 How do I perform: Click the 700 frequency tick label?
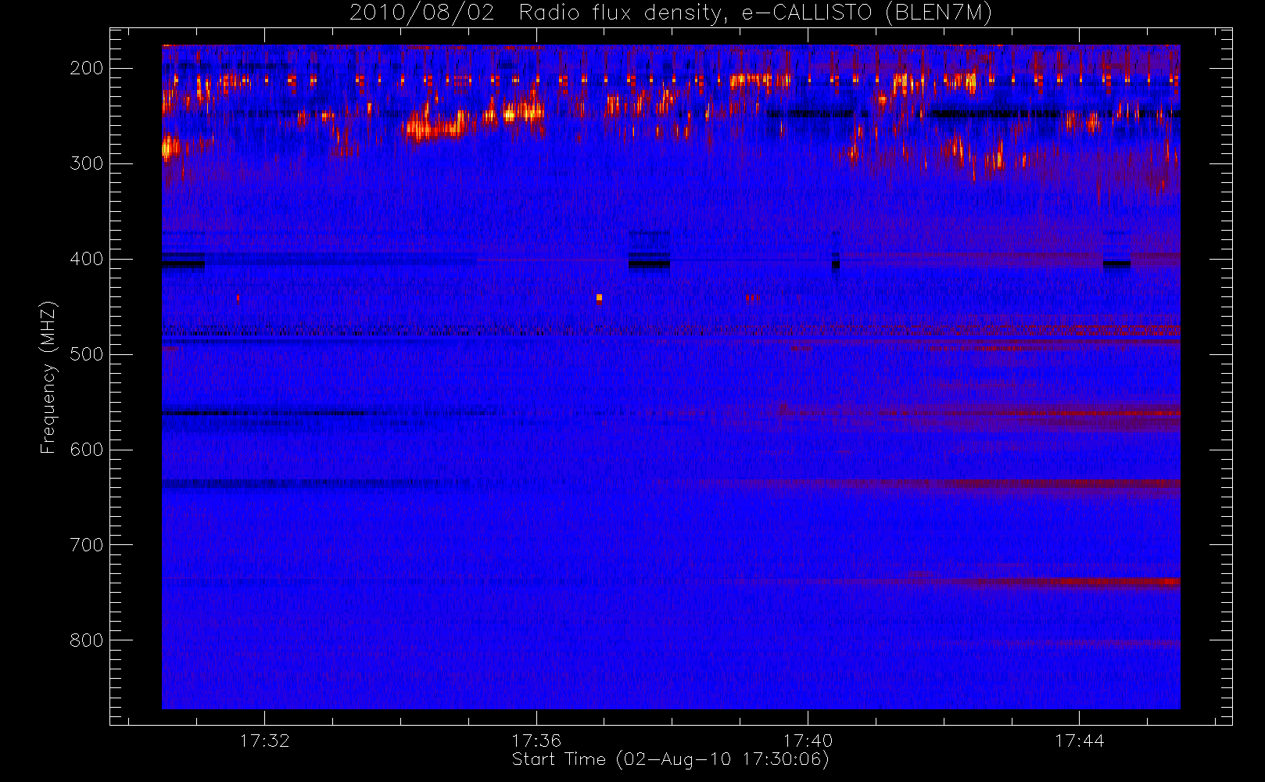[x=87, y=545]
